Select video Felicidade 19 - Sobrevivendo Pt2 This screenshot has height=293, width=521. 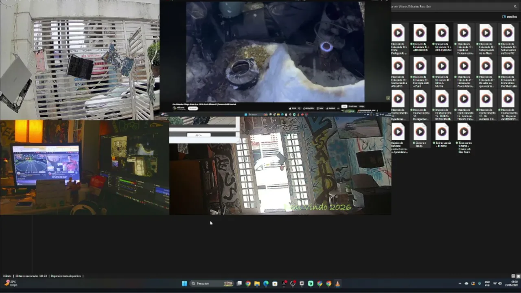[508, 39]
